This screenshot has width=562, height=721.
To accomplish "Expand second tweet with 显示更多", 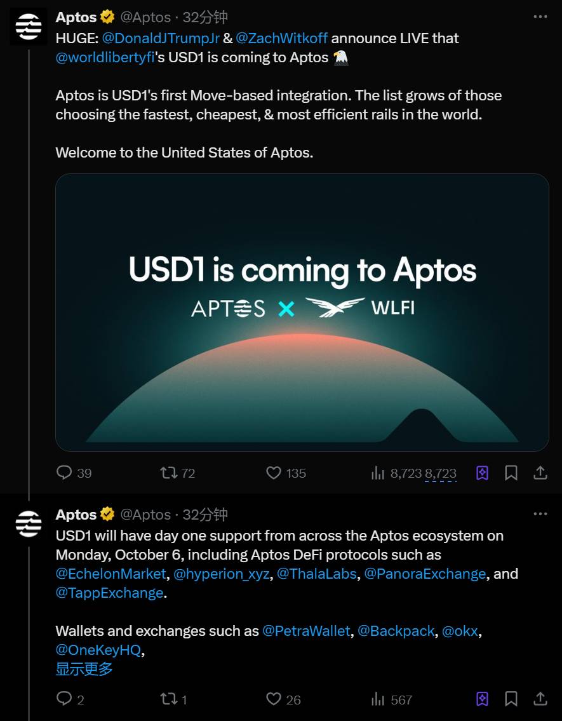I will click(x=84, y=669).
